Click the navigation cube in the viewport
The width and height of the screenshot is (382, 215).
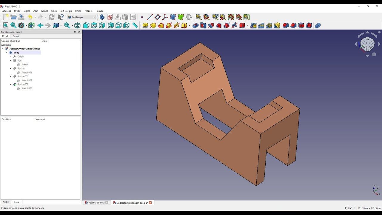pos(367,44)
